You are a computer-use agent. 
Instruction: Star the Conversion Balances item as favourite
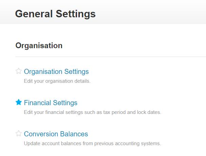19,134
